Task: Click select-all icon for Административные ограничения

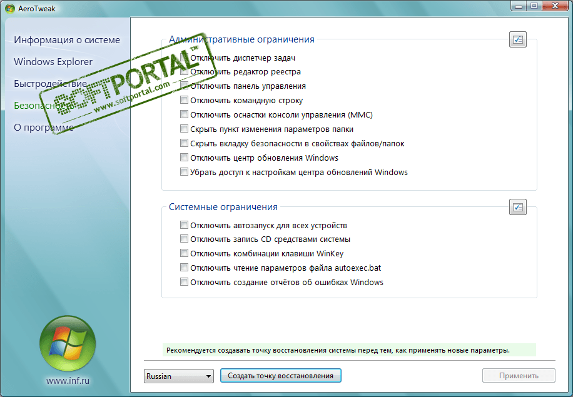Action: click(517, 40)
